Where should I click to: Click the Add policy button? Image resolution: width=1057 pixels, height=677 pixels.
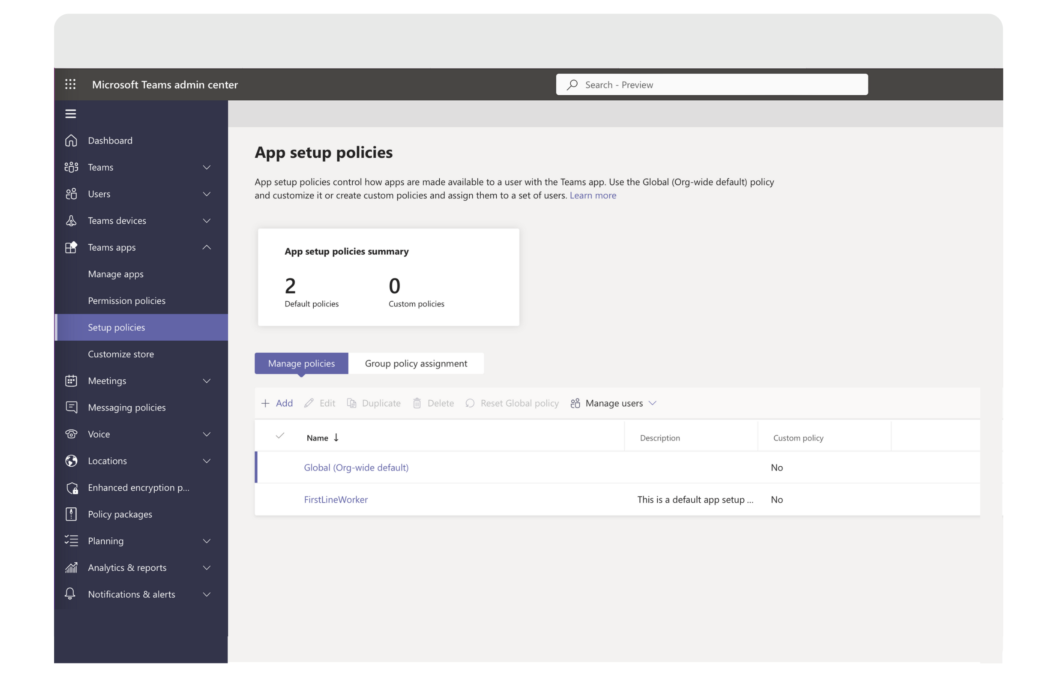277,402
